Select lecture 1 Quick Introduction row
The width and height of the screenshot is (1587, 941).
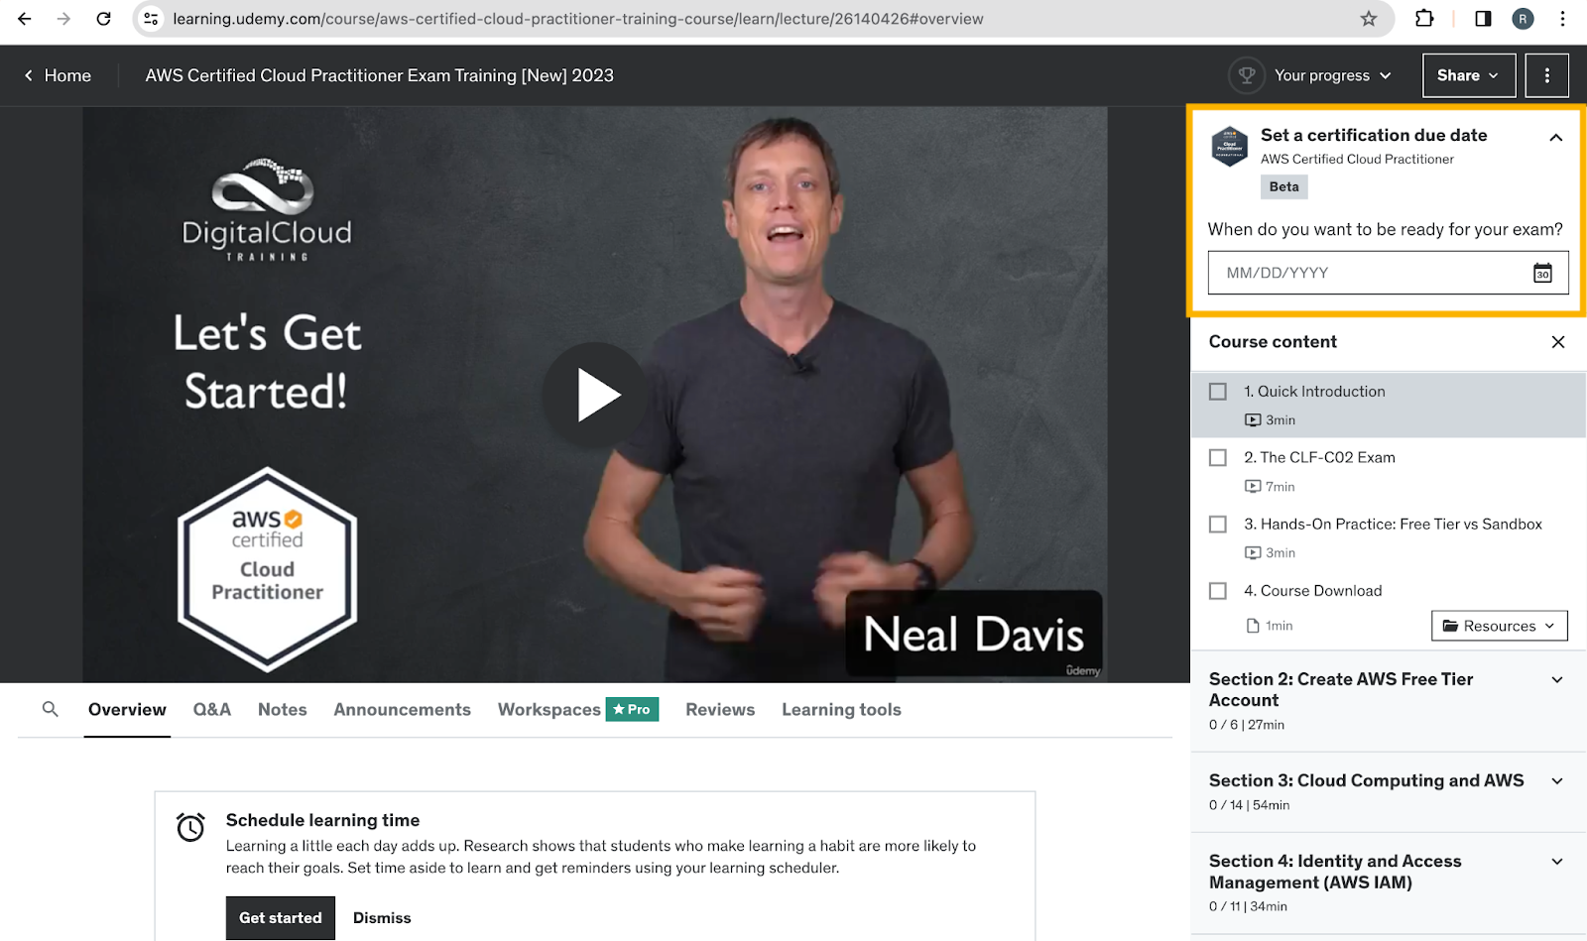(x=1389, y=405)
